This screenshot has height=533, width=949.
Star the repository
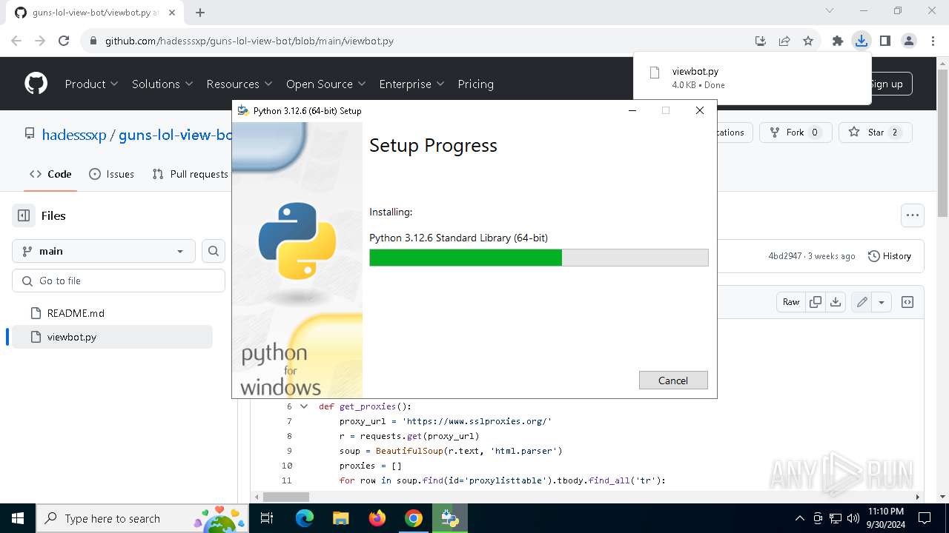(x=875, y=133)
